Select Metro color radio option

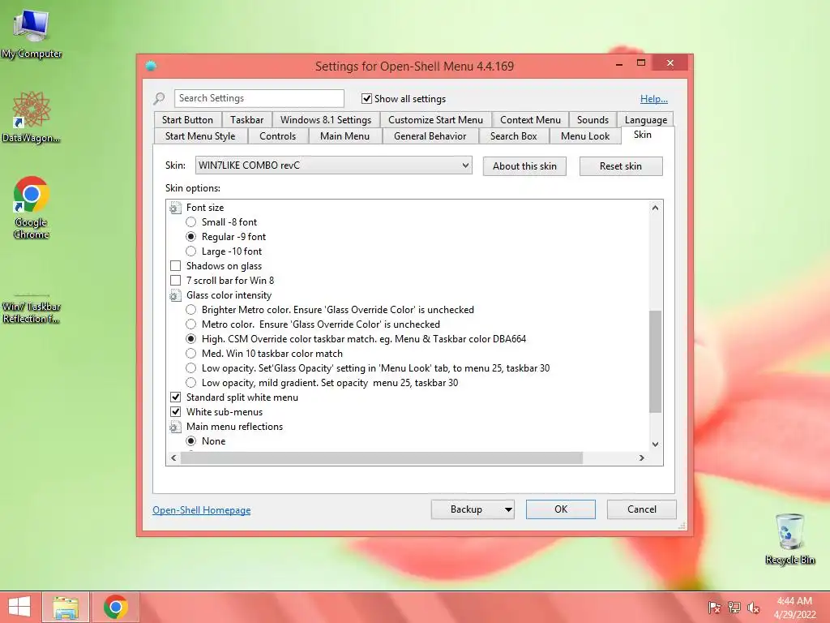pyautogui.click(x=191, y=324)
